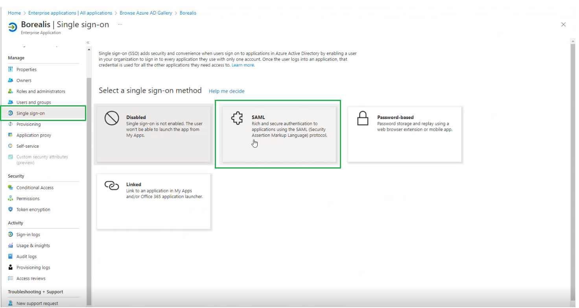Click the Single sign-on sidebar icon
This screenshot has width=579, height=308.
pyautogui.click(x=11, y=114)
